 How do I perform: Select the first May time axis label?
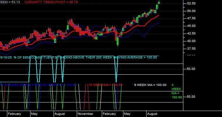pyautogui.click(x=34, y=114)
